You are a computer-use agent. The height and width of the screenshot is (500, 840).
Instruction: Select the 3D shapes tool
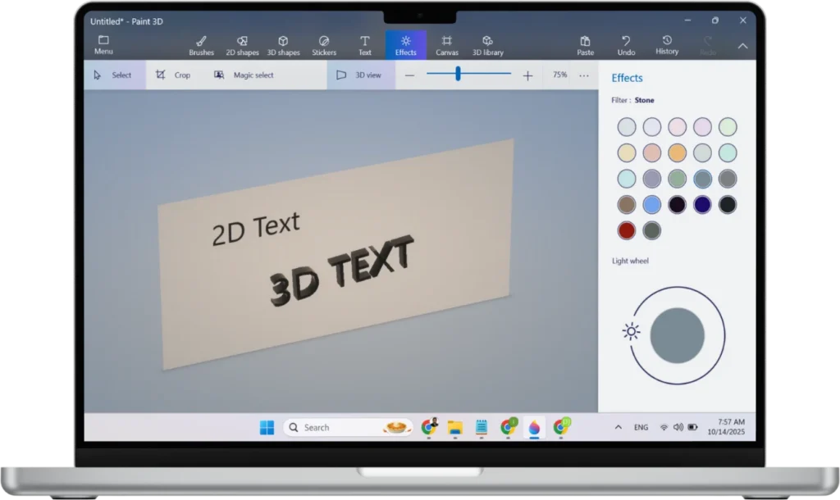(x=283, y=45)
